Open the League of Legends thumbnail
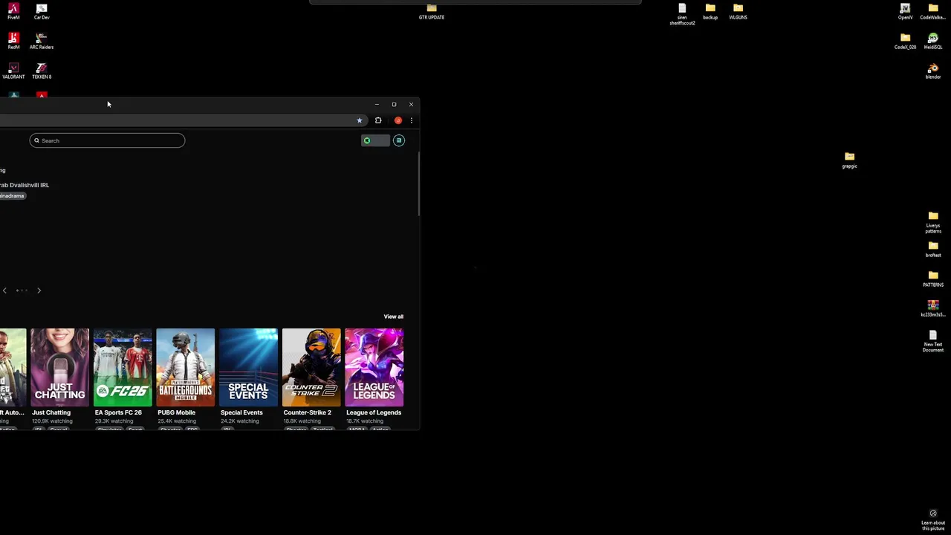 [x=374, y=367]
